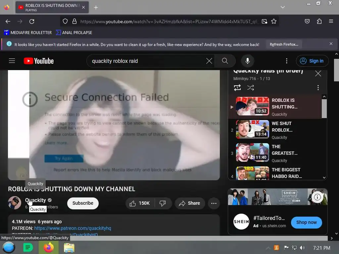Select playlist video THE BIGGEST HABBO RAID…
Screen dimensions: 339x254
(275, 172)
